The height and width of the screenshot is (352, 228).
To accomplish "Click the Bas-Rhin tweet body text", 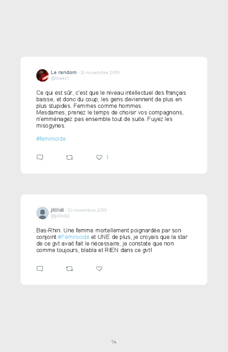I will (x=112, y=240).
